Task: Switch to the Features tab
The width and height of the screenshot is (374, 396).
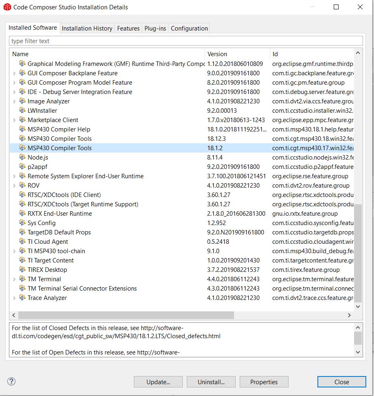Action: [x=128, y=28]
